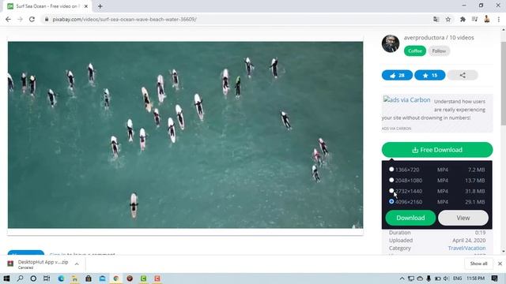Show all downloads
Screen dimensions: 506x284
[x=478, y=263]
